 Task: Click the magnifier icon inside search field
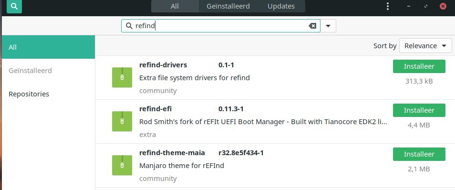click(129, 26)
